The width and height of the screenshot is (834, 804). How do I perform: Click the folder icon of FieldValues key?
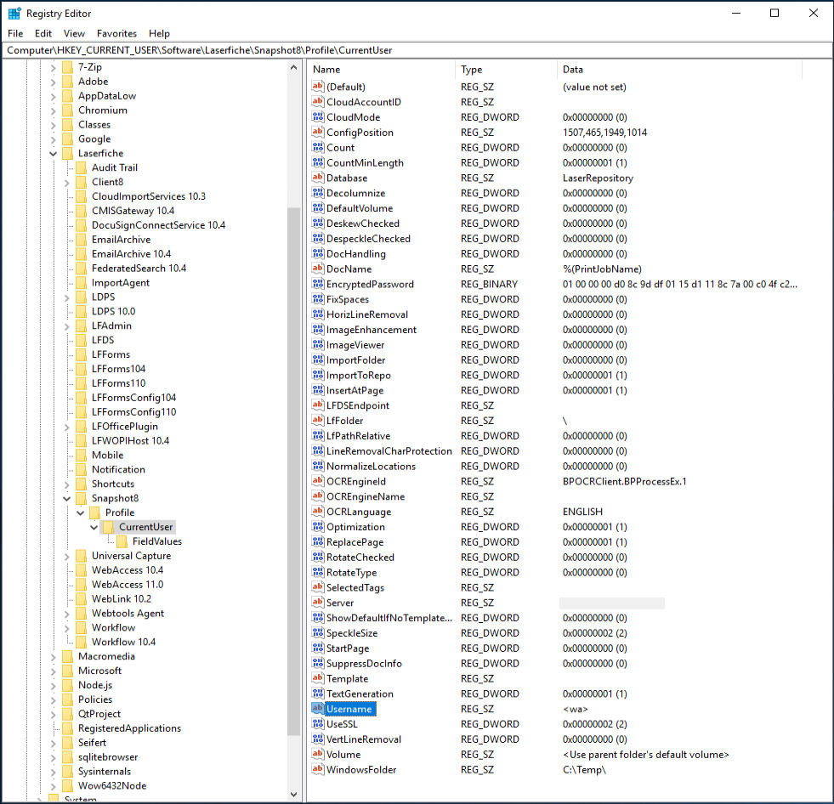click(122, 541)
